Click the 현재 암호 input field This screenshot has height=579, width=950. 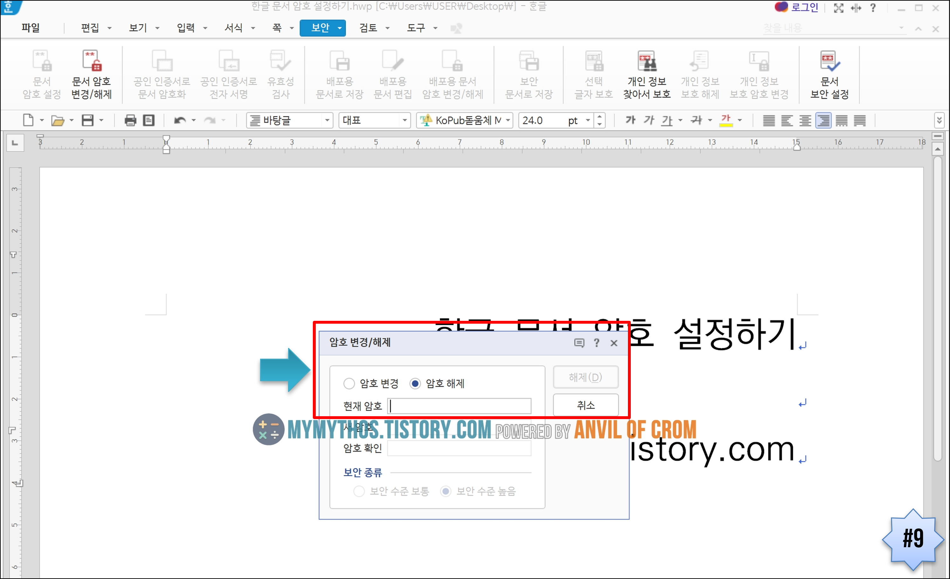click(459, 406)
